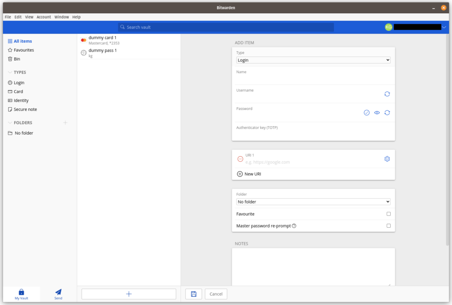
Task: Click master password re-prompt help icon
Action: pos(294,226)
